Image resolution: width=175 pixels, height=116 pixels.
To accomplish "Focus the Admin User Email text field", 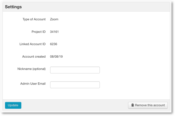I will [x=75, y=85].
